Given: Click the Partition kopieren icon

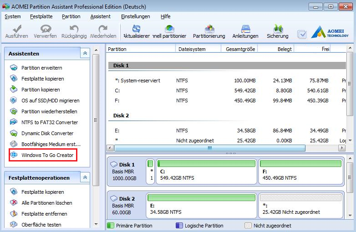Looking at the screenshot, I should pyautogui.click(x=14, y=89).
